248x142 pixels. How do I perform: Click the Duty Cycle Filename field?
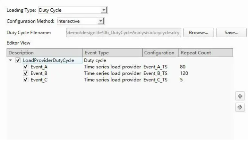click(123, 33)
